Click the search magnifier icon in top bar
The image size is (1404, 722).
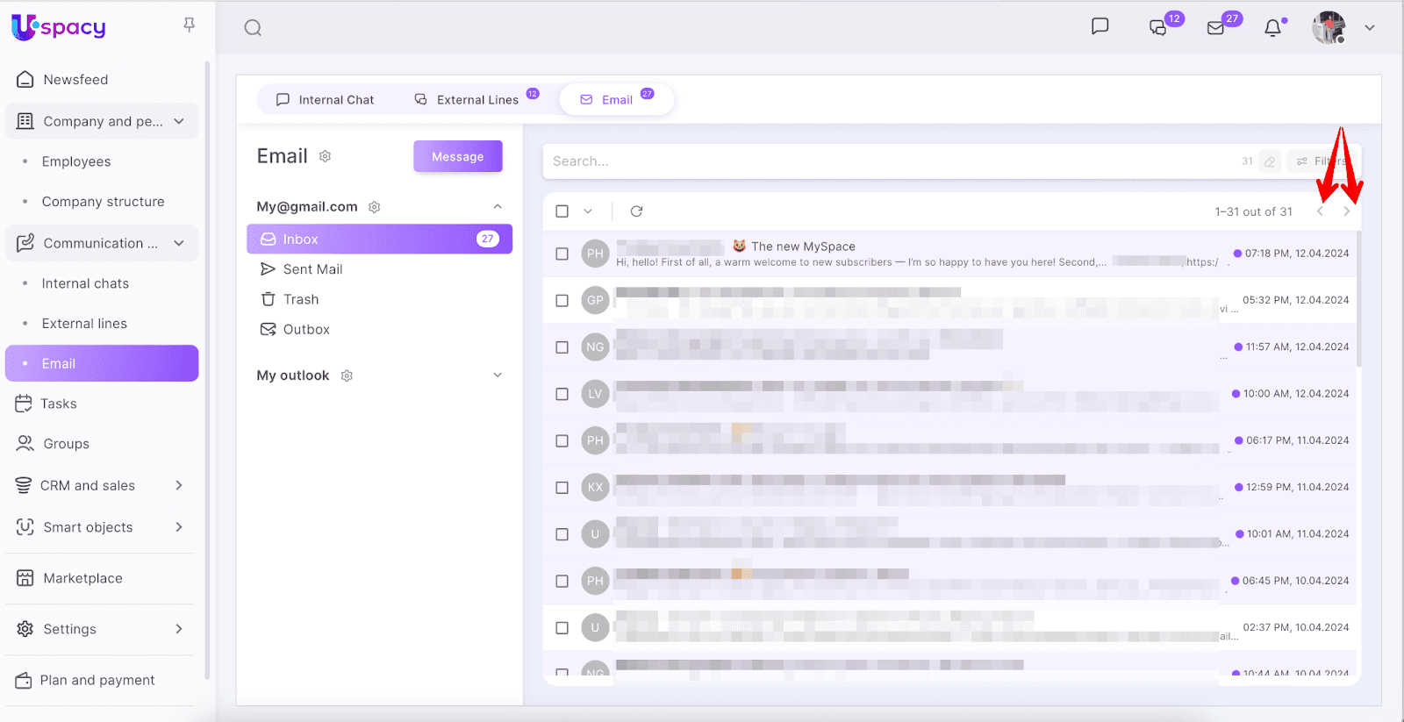253,28
